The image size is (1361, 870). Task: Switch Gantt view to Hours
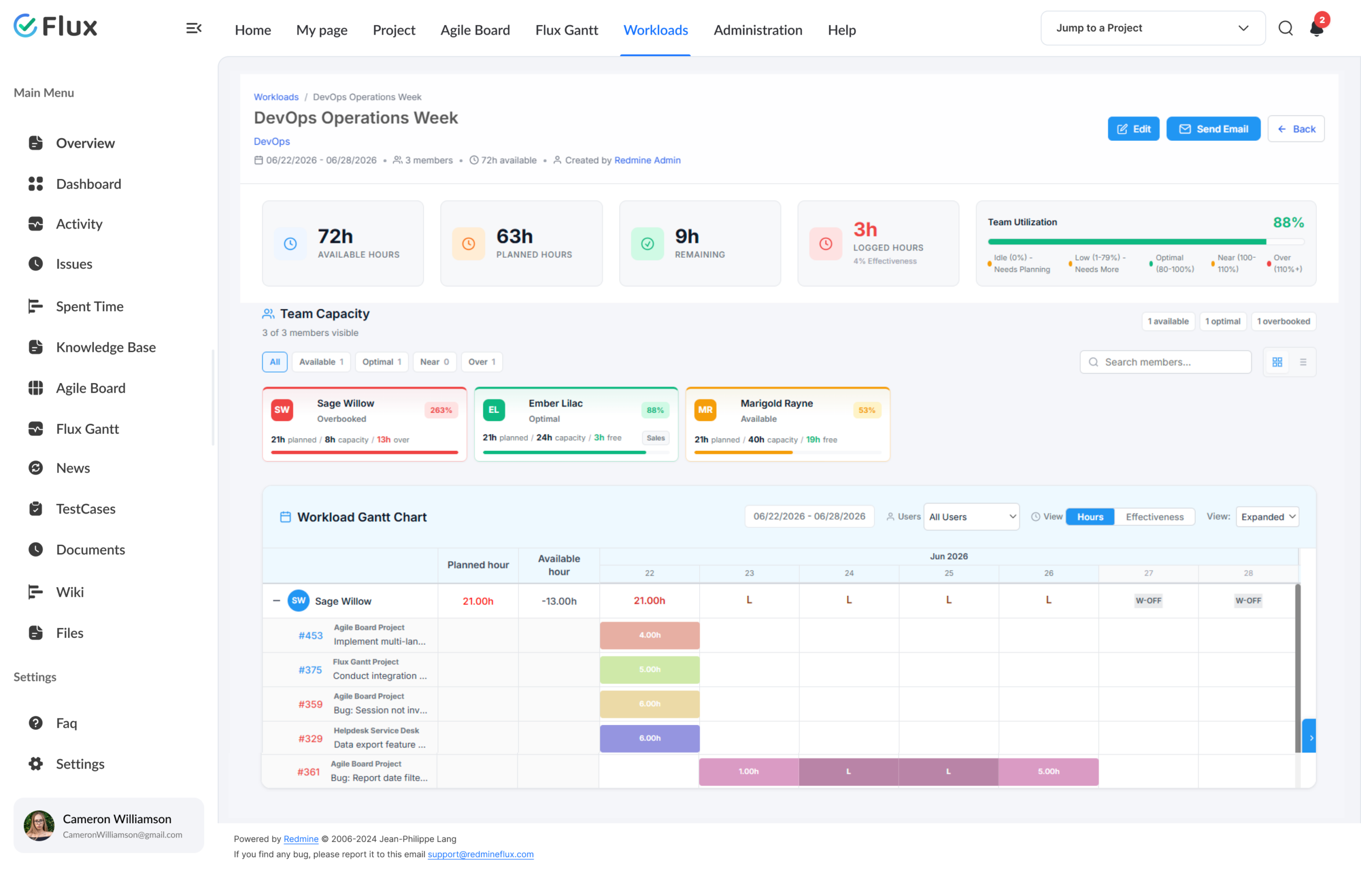tap(1089, 517)
